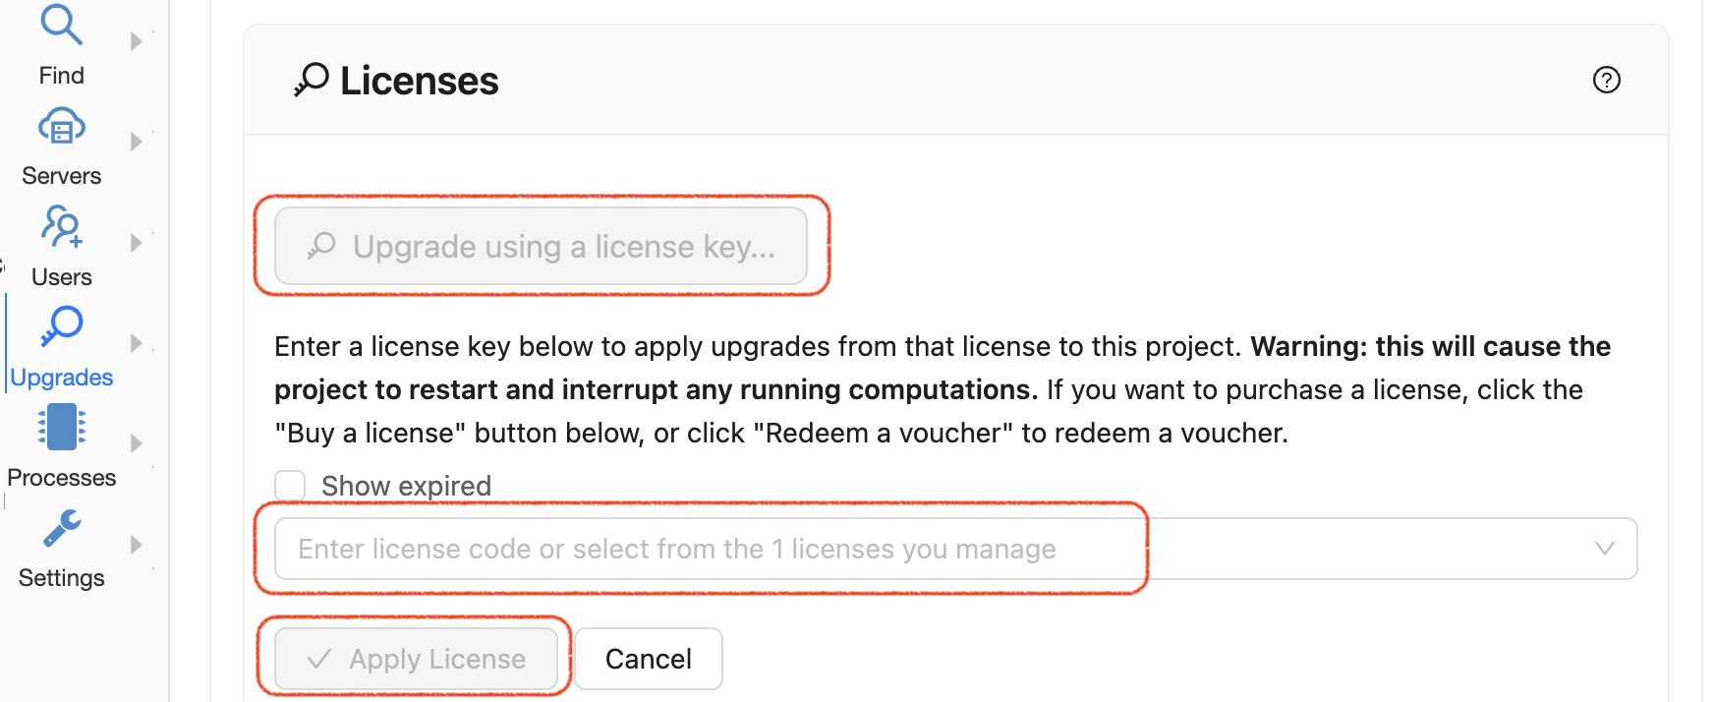Expand the Upgrades flyout triangle
The image size is (1714, 702).
(x=137, y=343)
